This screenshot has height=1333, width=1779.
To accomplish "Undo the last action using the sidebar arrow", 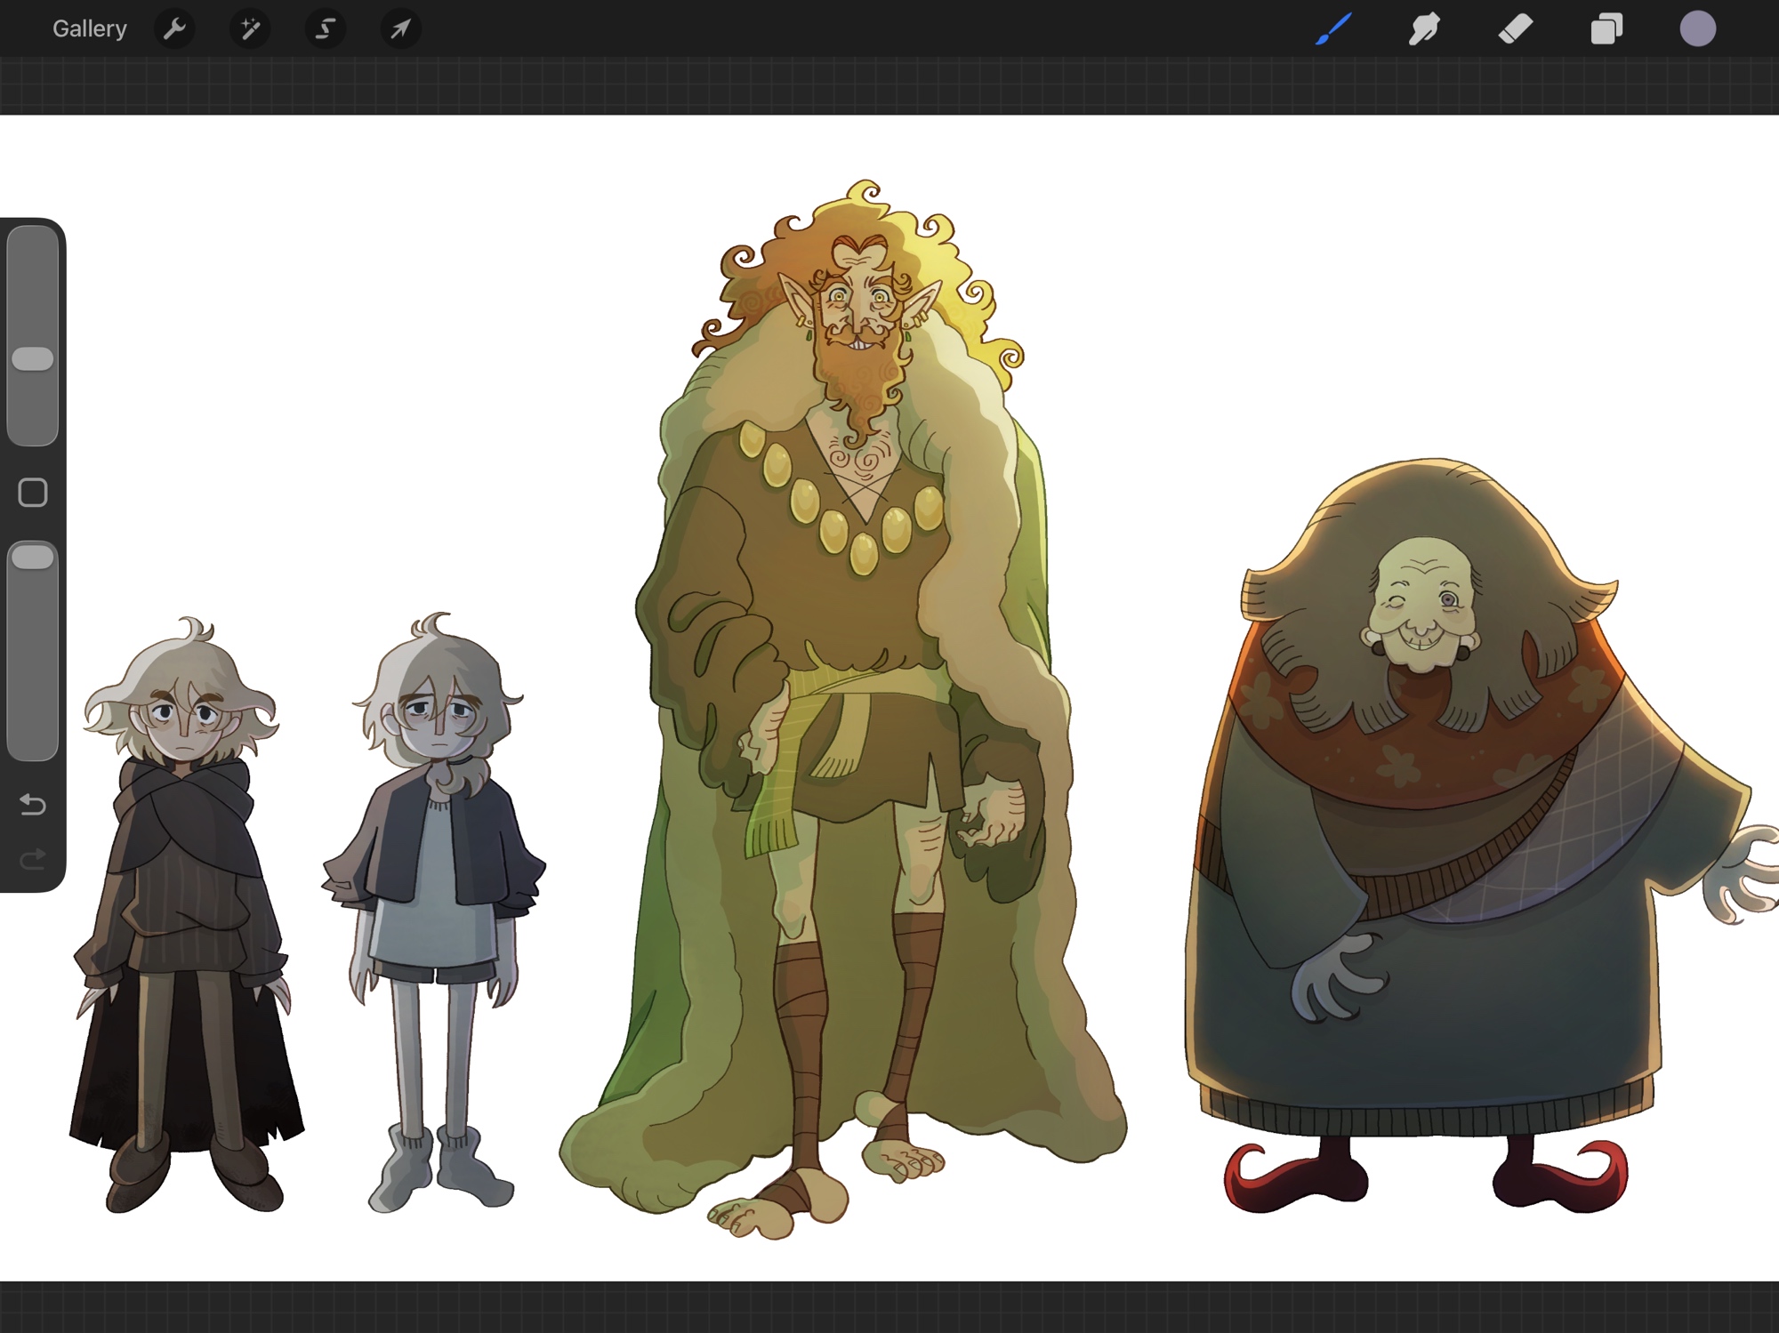I will click(x=33, y=805).
